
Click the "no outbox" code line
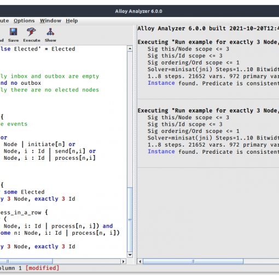(26, 83)
